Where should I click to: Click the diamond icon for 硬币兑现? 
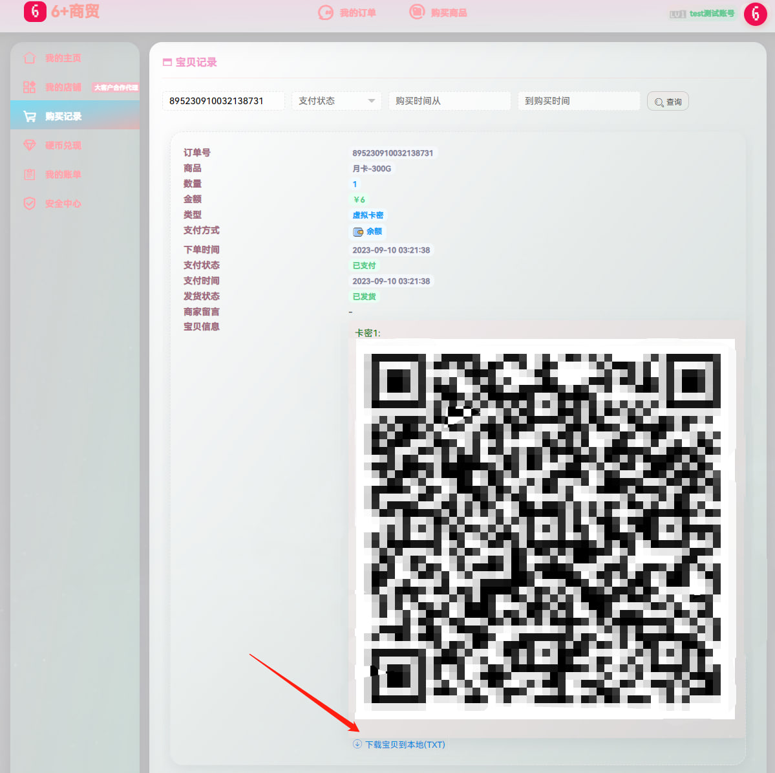click(x=30, y=146)
